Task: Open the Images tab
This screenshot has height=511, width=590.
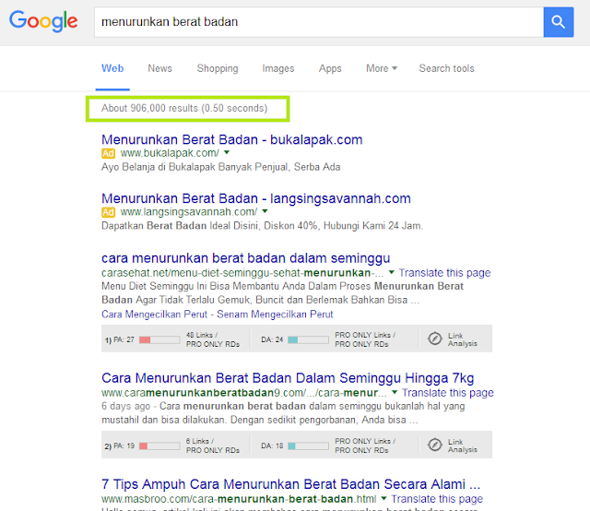Action: (x=278, y=68)
